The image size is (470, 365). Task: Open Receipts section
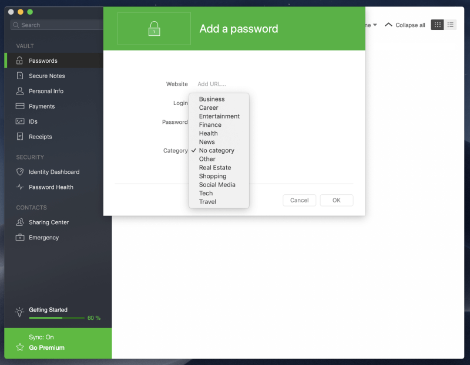coord(40,137)
